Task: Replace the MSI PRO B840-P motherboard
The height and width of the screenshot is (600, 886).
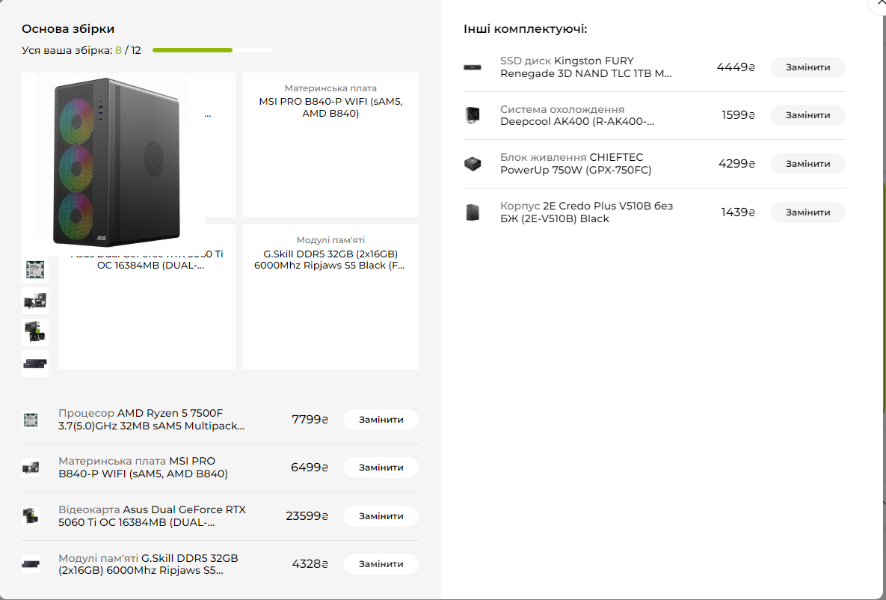Action: pyautogui.click(x=381, y=468)
